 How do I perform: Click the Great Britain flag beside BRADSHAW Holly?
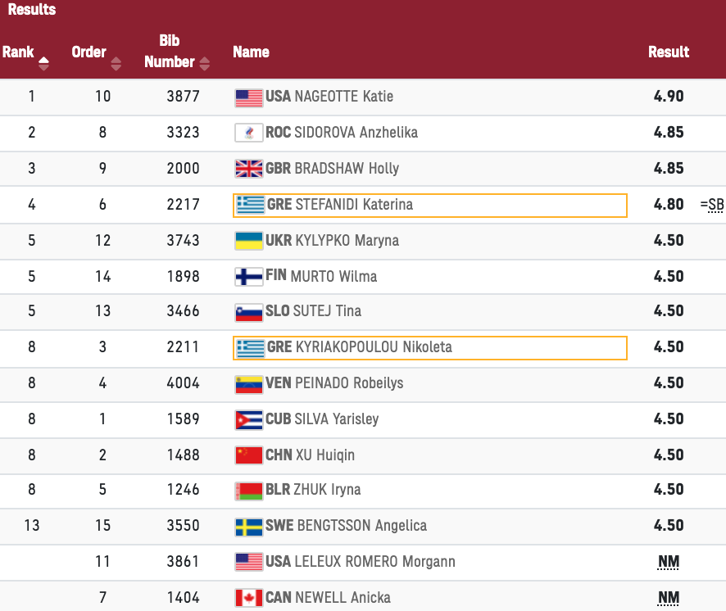[249, 169]
